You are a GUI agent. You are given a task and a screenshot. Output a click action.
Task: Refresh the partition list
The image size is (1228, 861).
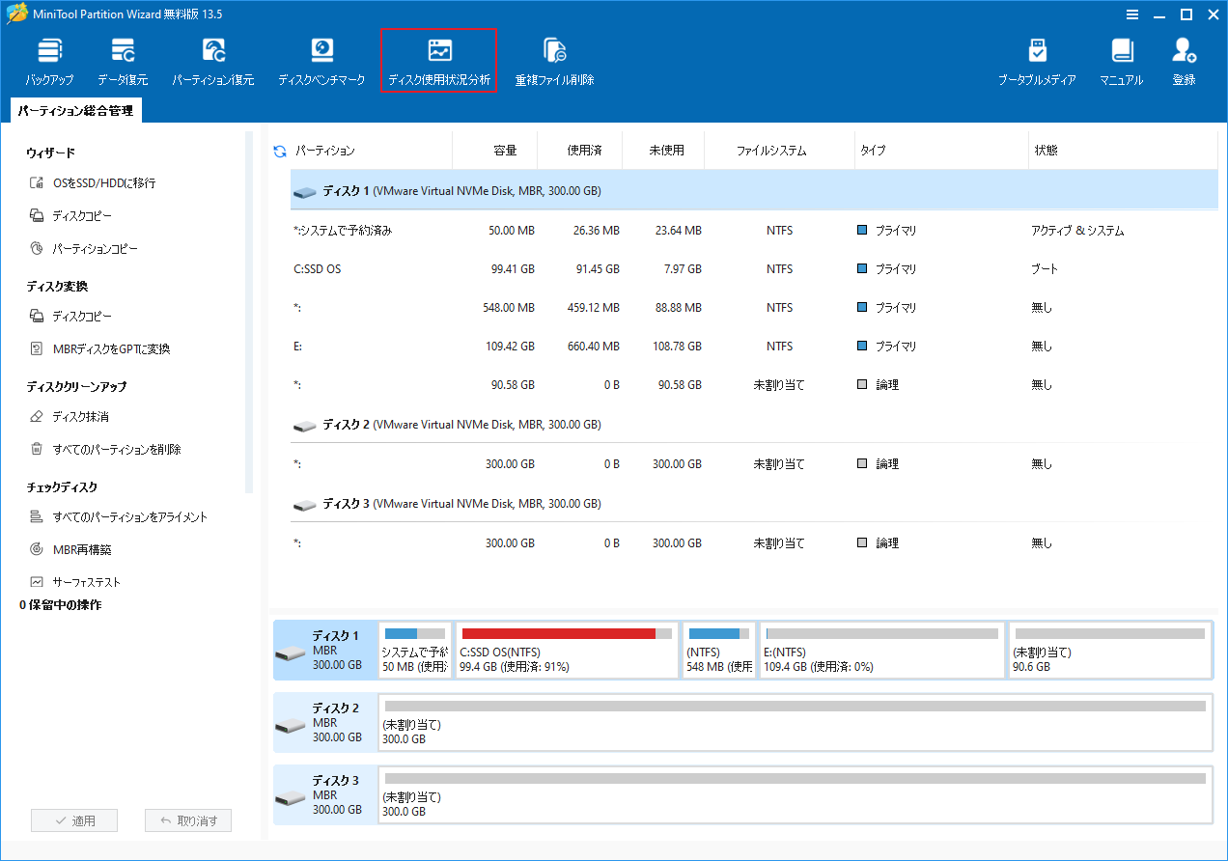pyautogui.click(x=281, y=151)
